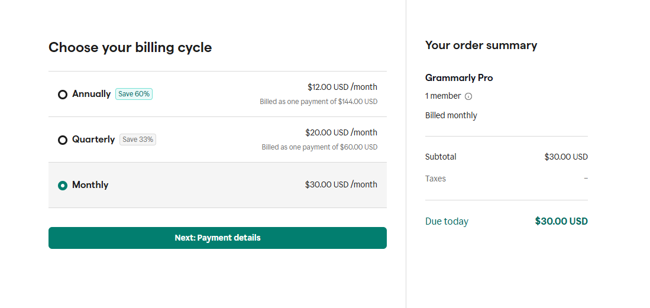The width and height of the screenshot is (650, 308).
Task: Click the $30.00 USD /month price
Action: click(341, 184)
